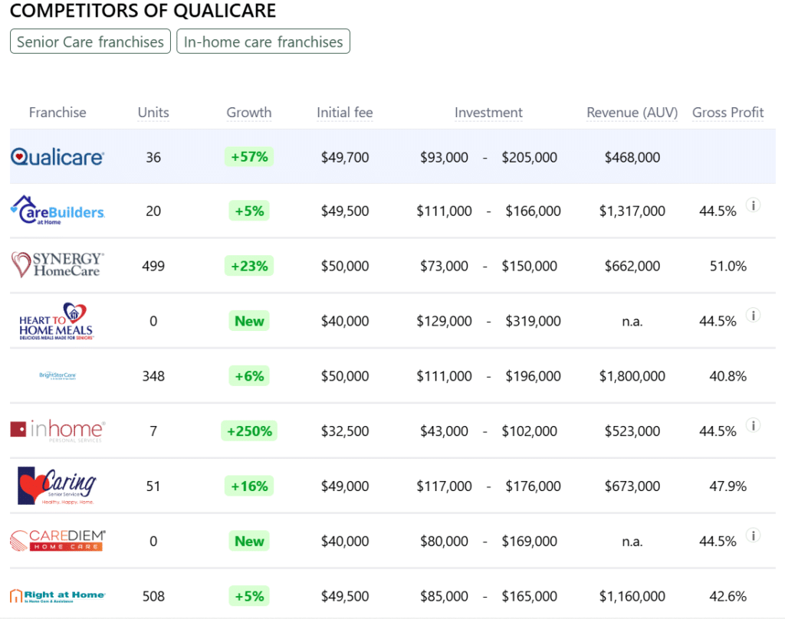Image resolution: width=785 pixels, height=619 pixels.
Task: Sort by the Gross Profit column header
Action: 728,113
